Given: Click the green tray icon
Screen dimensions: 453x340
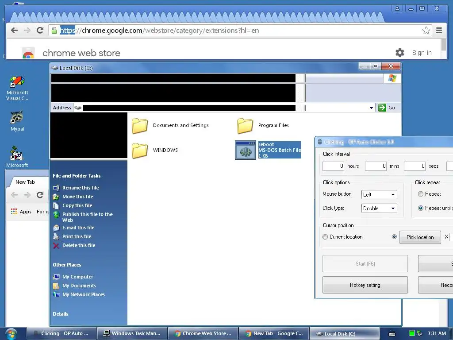Looking at the screenshot, I should click(412, 333).
